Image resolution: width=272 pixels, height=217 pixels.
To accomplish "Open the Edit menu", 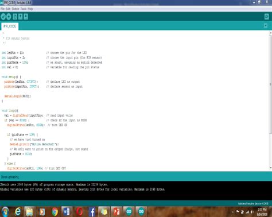I will pos(8,9).
